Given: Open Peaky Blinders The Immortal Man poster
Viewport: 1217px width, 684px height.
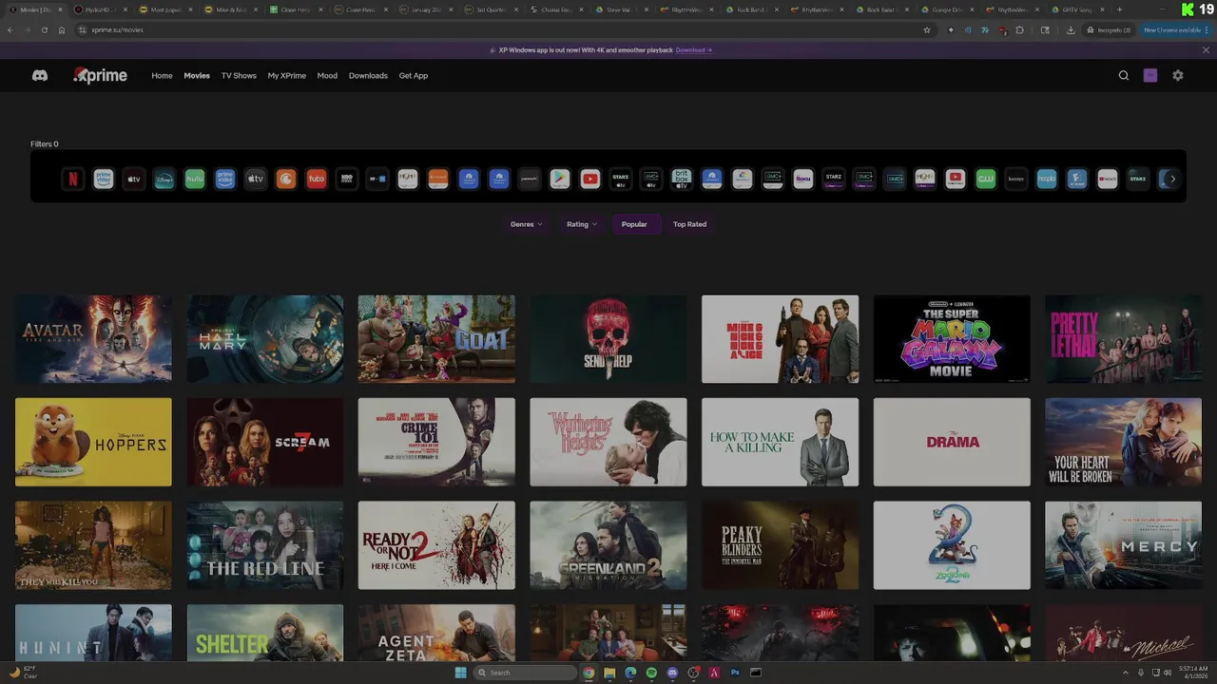Looking at the screenshot, I should [780, 545].
